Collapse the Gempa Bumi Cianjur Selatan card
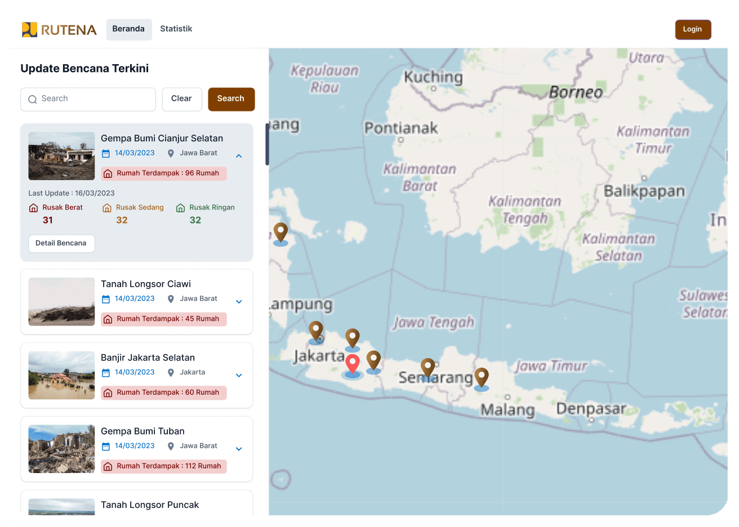The height and width of the screenshot is (527, 739). point(239,156)
